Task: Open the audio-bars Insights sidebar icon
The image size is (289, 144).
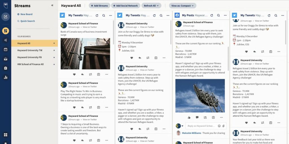Action: point(6,40)
